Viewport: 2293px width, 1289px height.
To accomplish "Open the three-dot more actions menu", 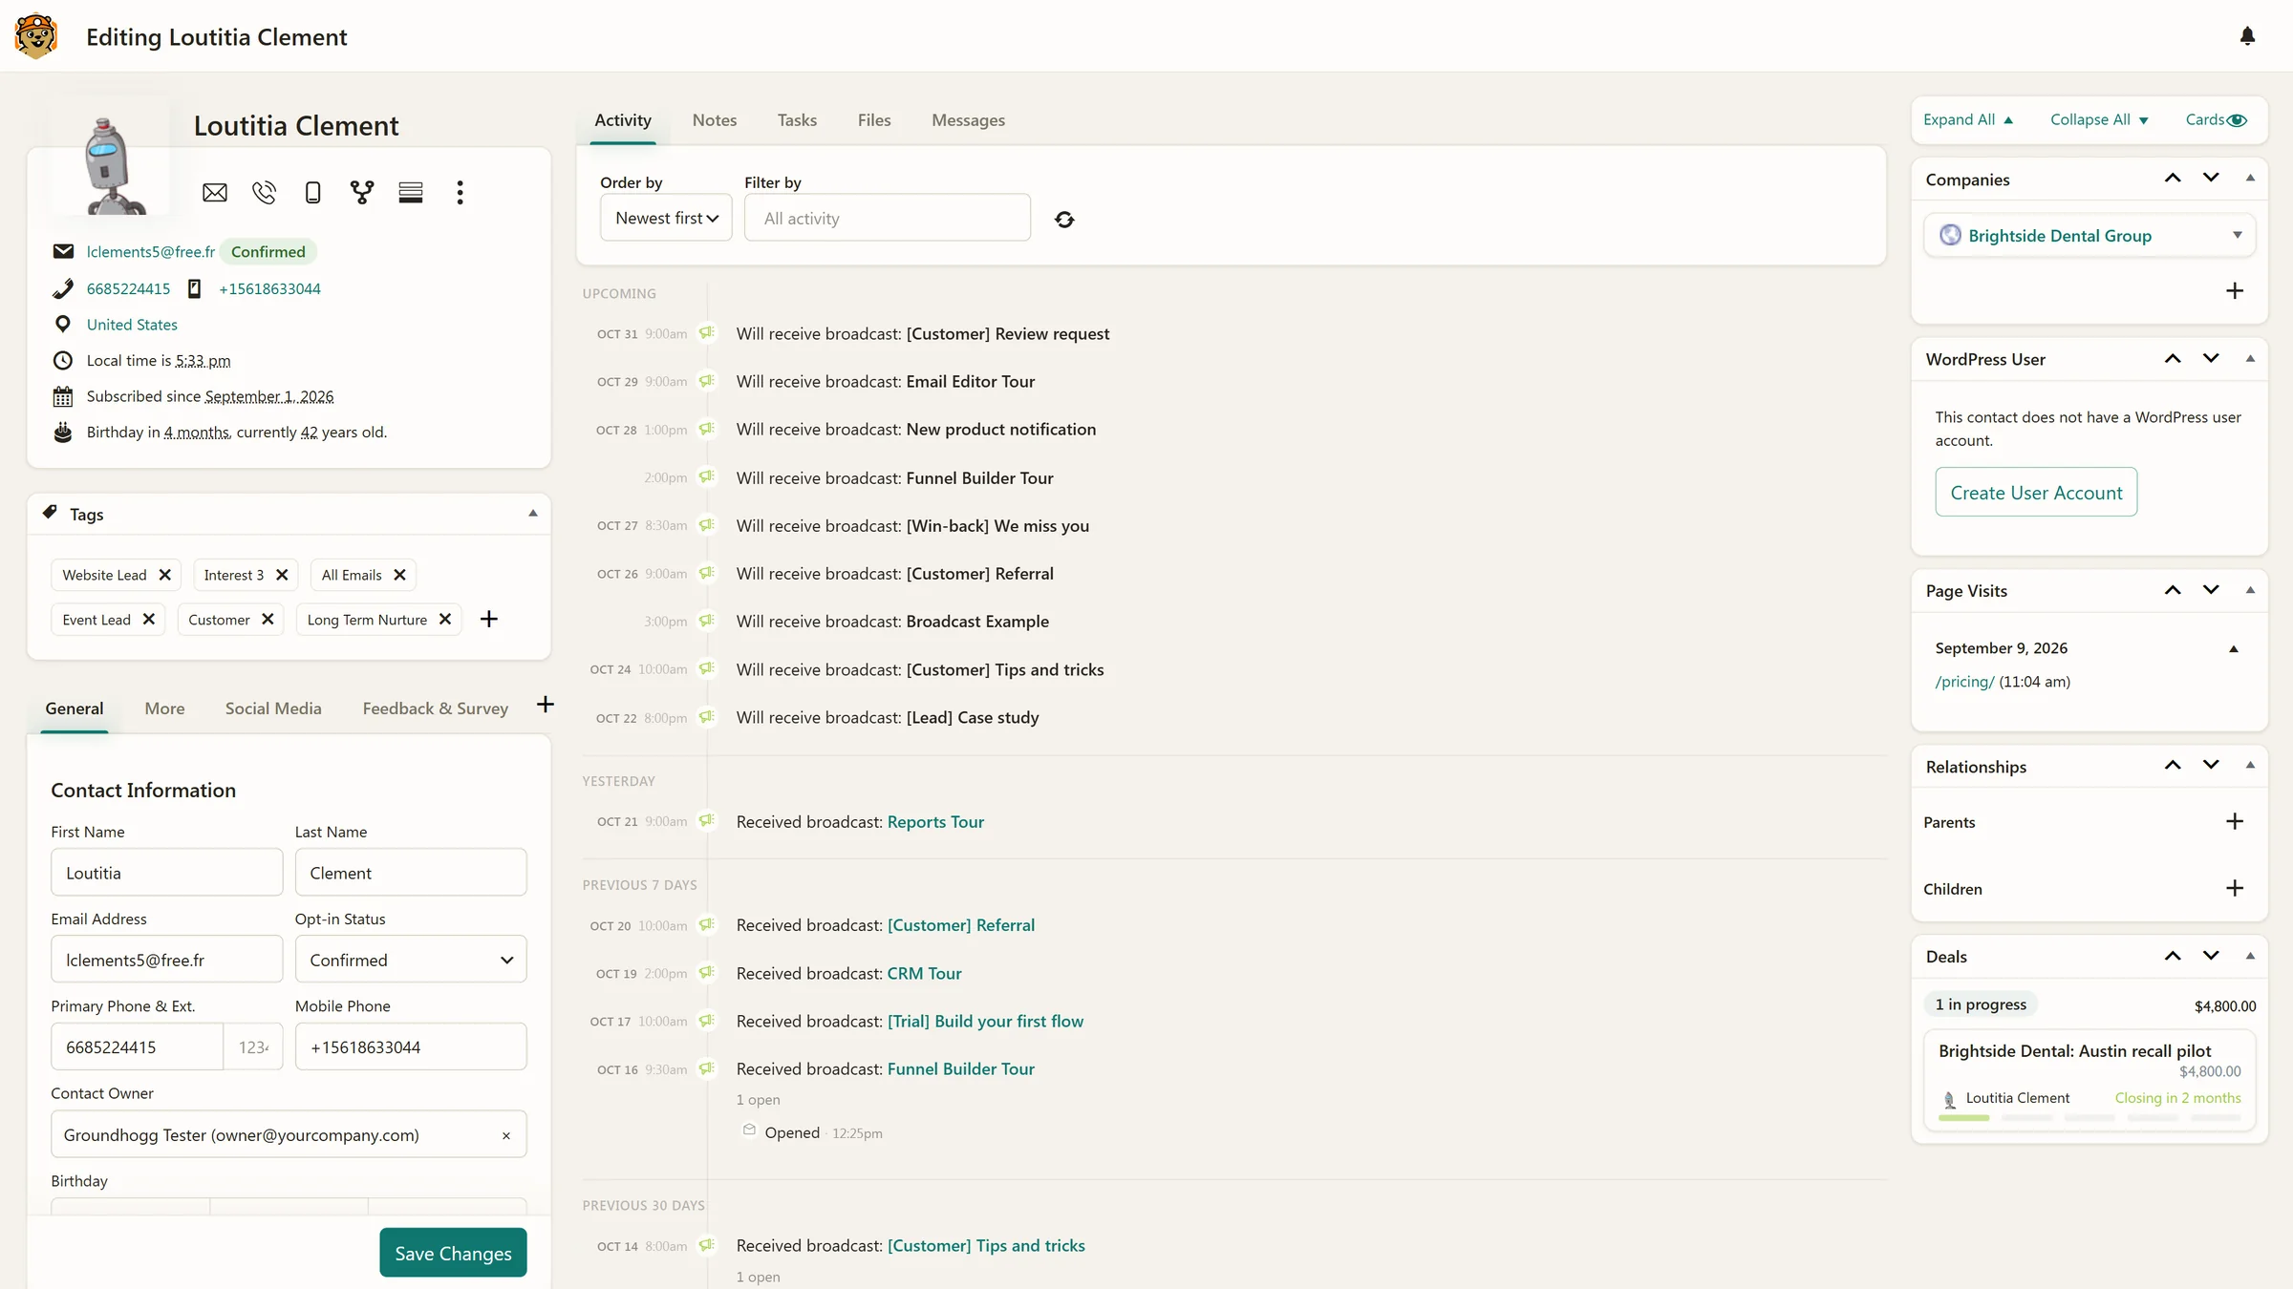I will click(460, 193).
